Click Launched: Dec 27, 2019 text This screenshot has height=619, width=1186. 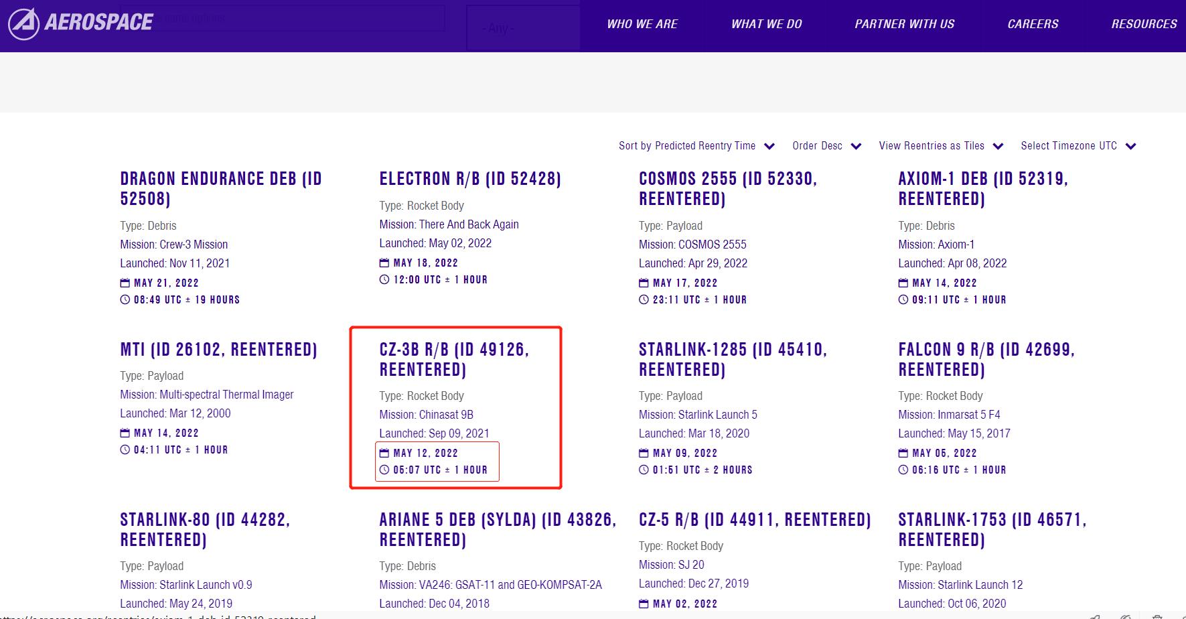tap(694, 583)
